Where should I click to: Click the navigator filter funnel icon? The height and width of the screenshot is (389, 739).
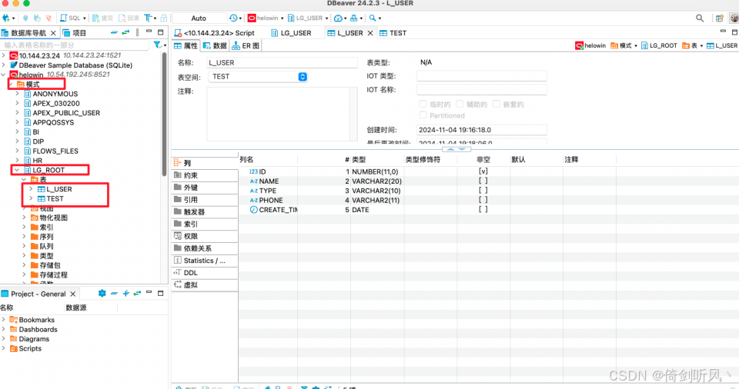click(157, 45)
